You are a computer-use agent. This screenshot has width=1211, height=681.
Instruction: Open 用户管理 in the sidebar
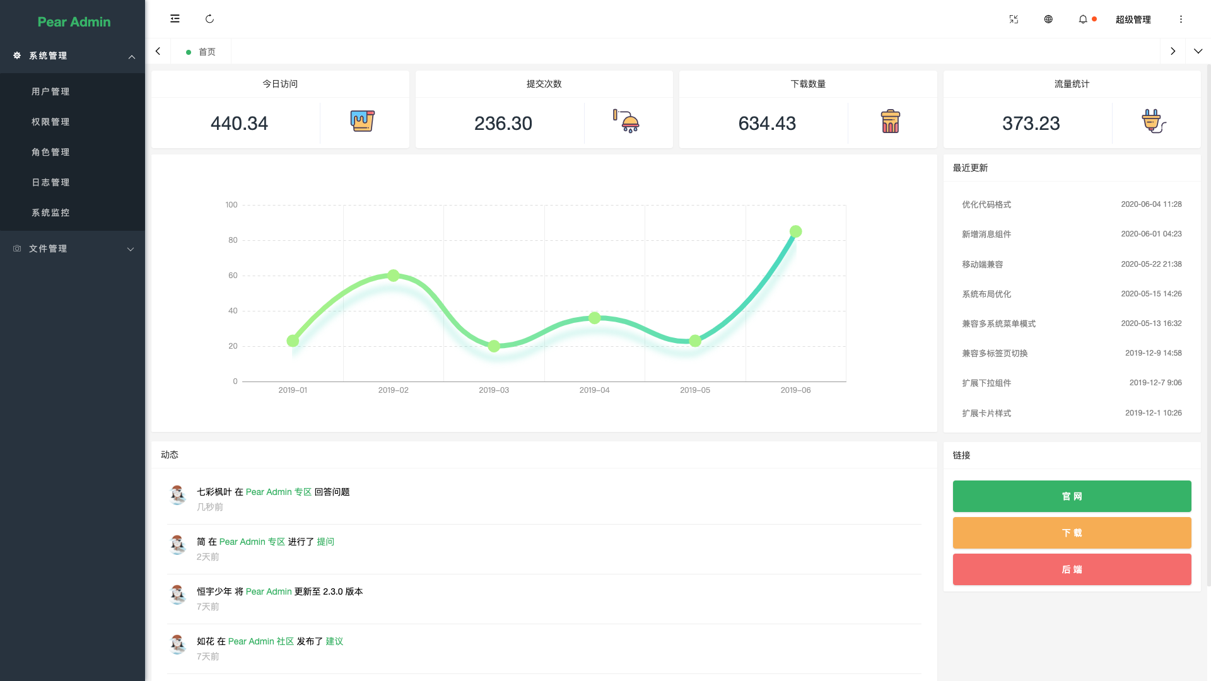[x=51, y=92]
